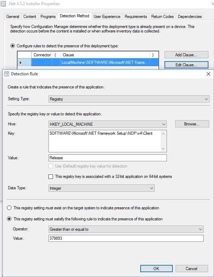
Task: Click Key box scroll up arrow
Action: pyautogui.click(x=163, y=134)
